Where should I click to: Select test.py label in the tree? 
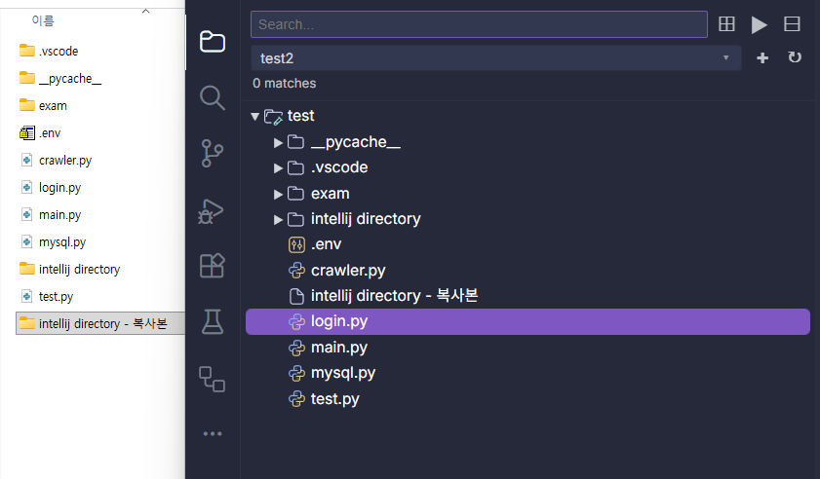click(335, 399)
